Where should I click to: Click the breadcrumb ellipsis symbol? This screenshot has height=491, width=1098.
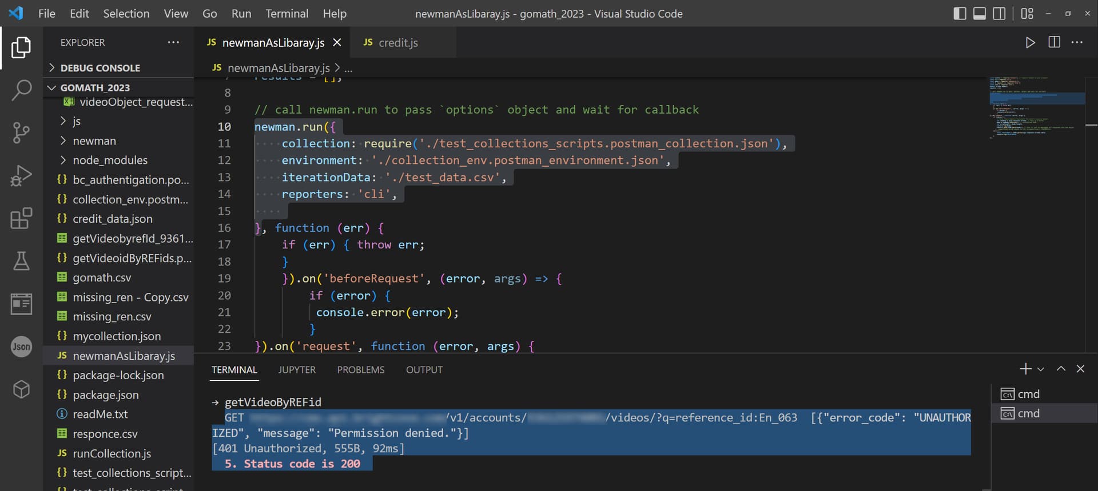(x=348, y=68)
